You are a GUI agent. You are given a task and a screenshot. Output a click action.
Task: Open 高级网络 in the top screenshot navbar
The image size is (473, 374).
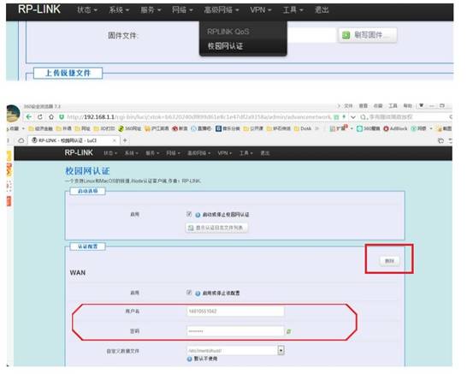pos(222,10)
